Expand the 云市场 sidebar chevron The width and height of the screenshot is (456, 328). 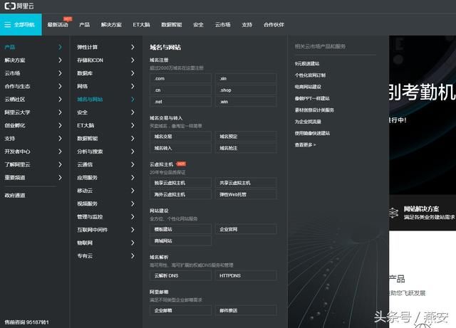(60, 73)
